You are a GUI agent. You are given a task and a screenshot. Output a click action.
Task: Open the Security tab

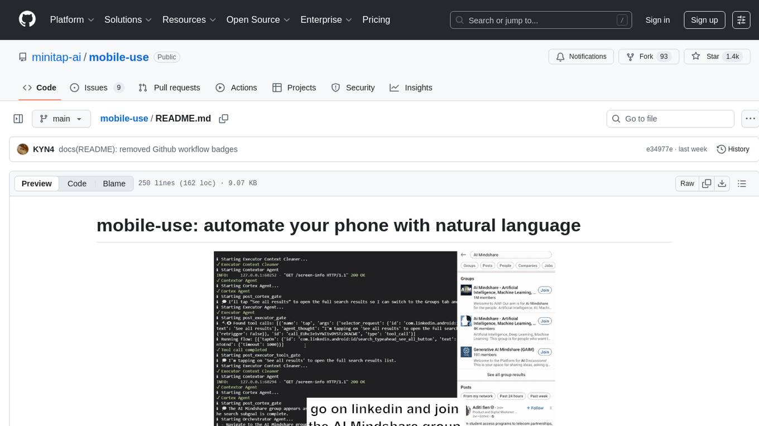[353, 88]
